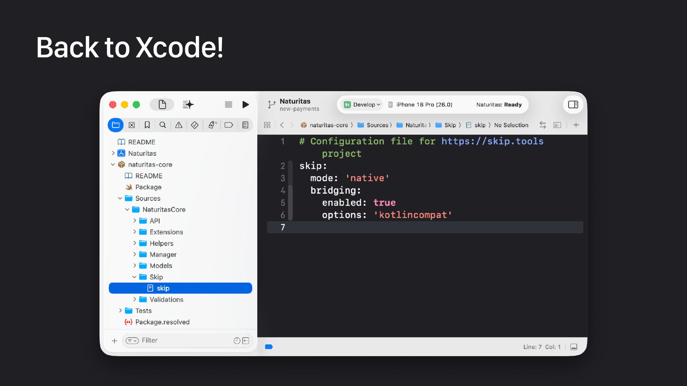Click the Run play button
This screenshot has height=386, width=687.
[x=245, y=105]
